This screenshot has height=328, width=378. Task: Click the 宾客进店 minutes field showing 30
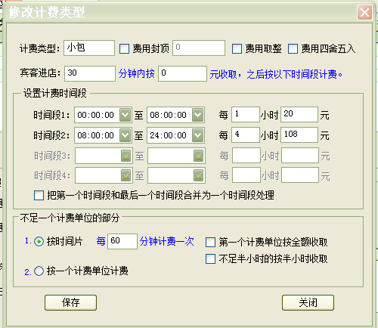click(x=90, y=73)
